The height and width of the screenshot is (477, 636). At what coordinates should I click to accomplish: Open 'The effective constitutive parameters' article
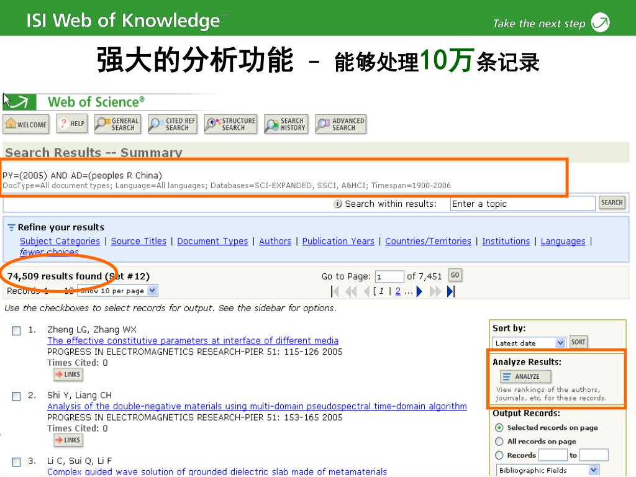(193, 340)
